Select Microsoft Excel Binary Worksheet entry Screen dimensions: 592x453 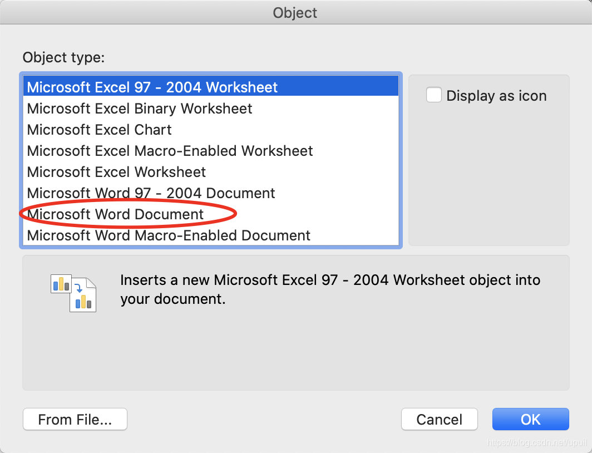[211, 109]
